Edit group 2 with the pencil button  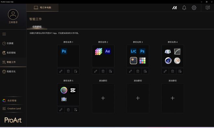96,71
